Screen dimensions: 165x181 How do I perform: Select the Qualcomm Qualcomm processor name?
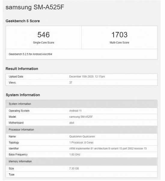click(82, 137)
